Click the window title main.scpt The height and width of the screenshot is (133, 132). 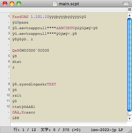point(69,4)
